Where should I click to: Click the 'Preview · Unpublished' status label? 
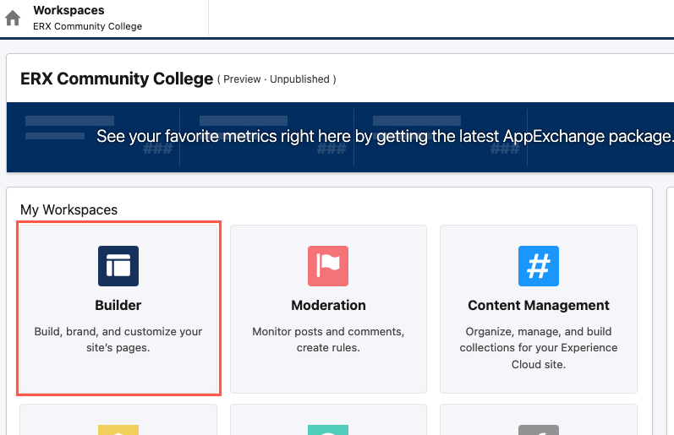[277, 79]
